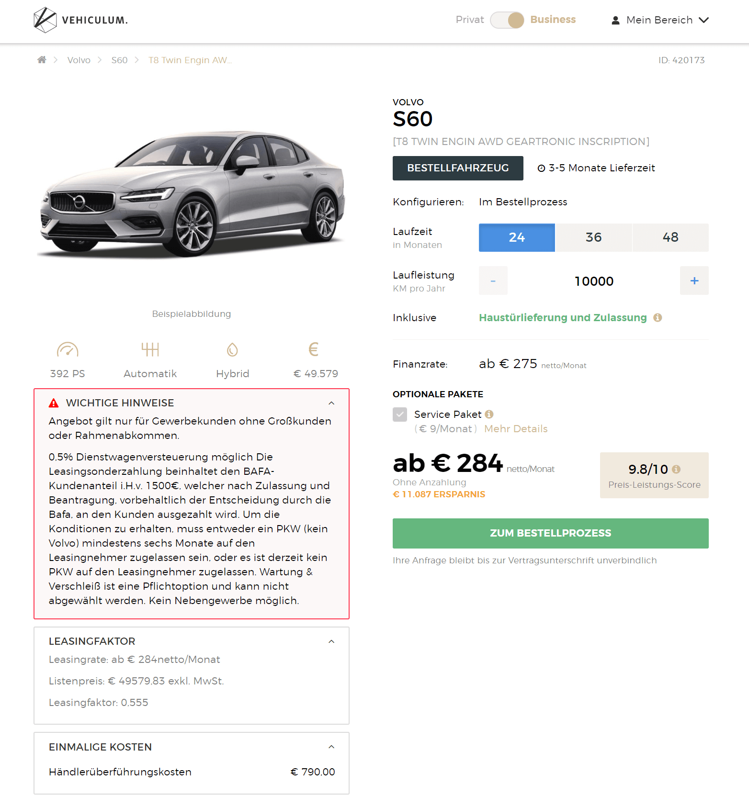The width and height of the screenshot is (749, 807).
Task: Toggle the Privat/Business switch
Action: tap(507, 20)
